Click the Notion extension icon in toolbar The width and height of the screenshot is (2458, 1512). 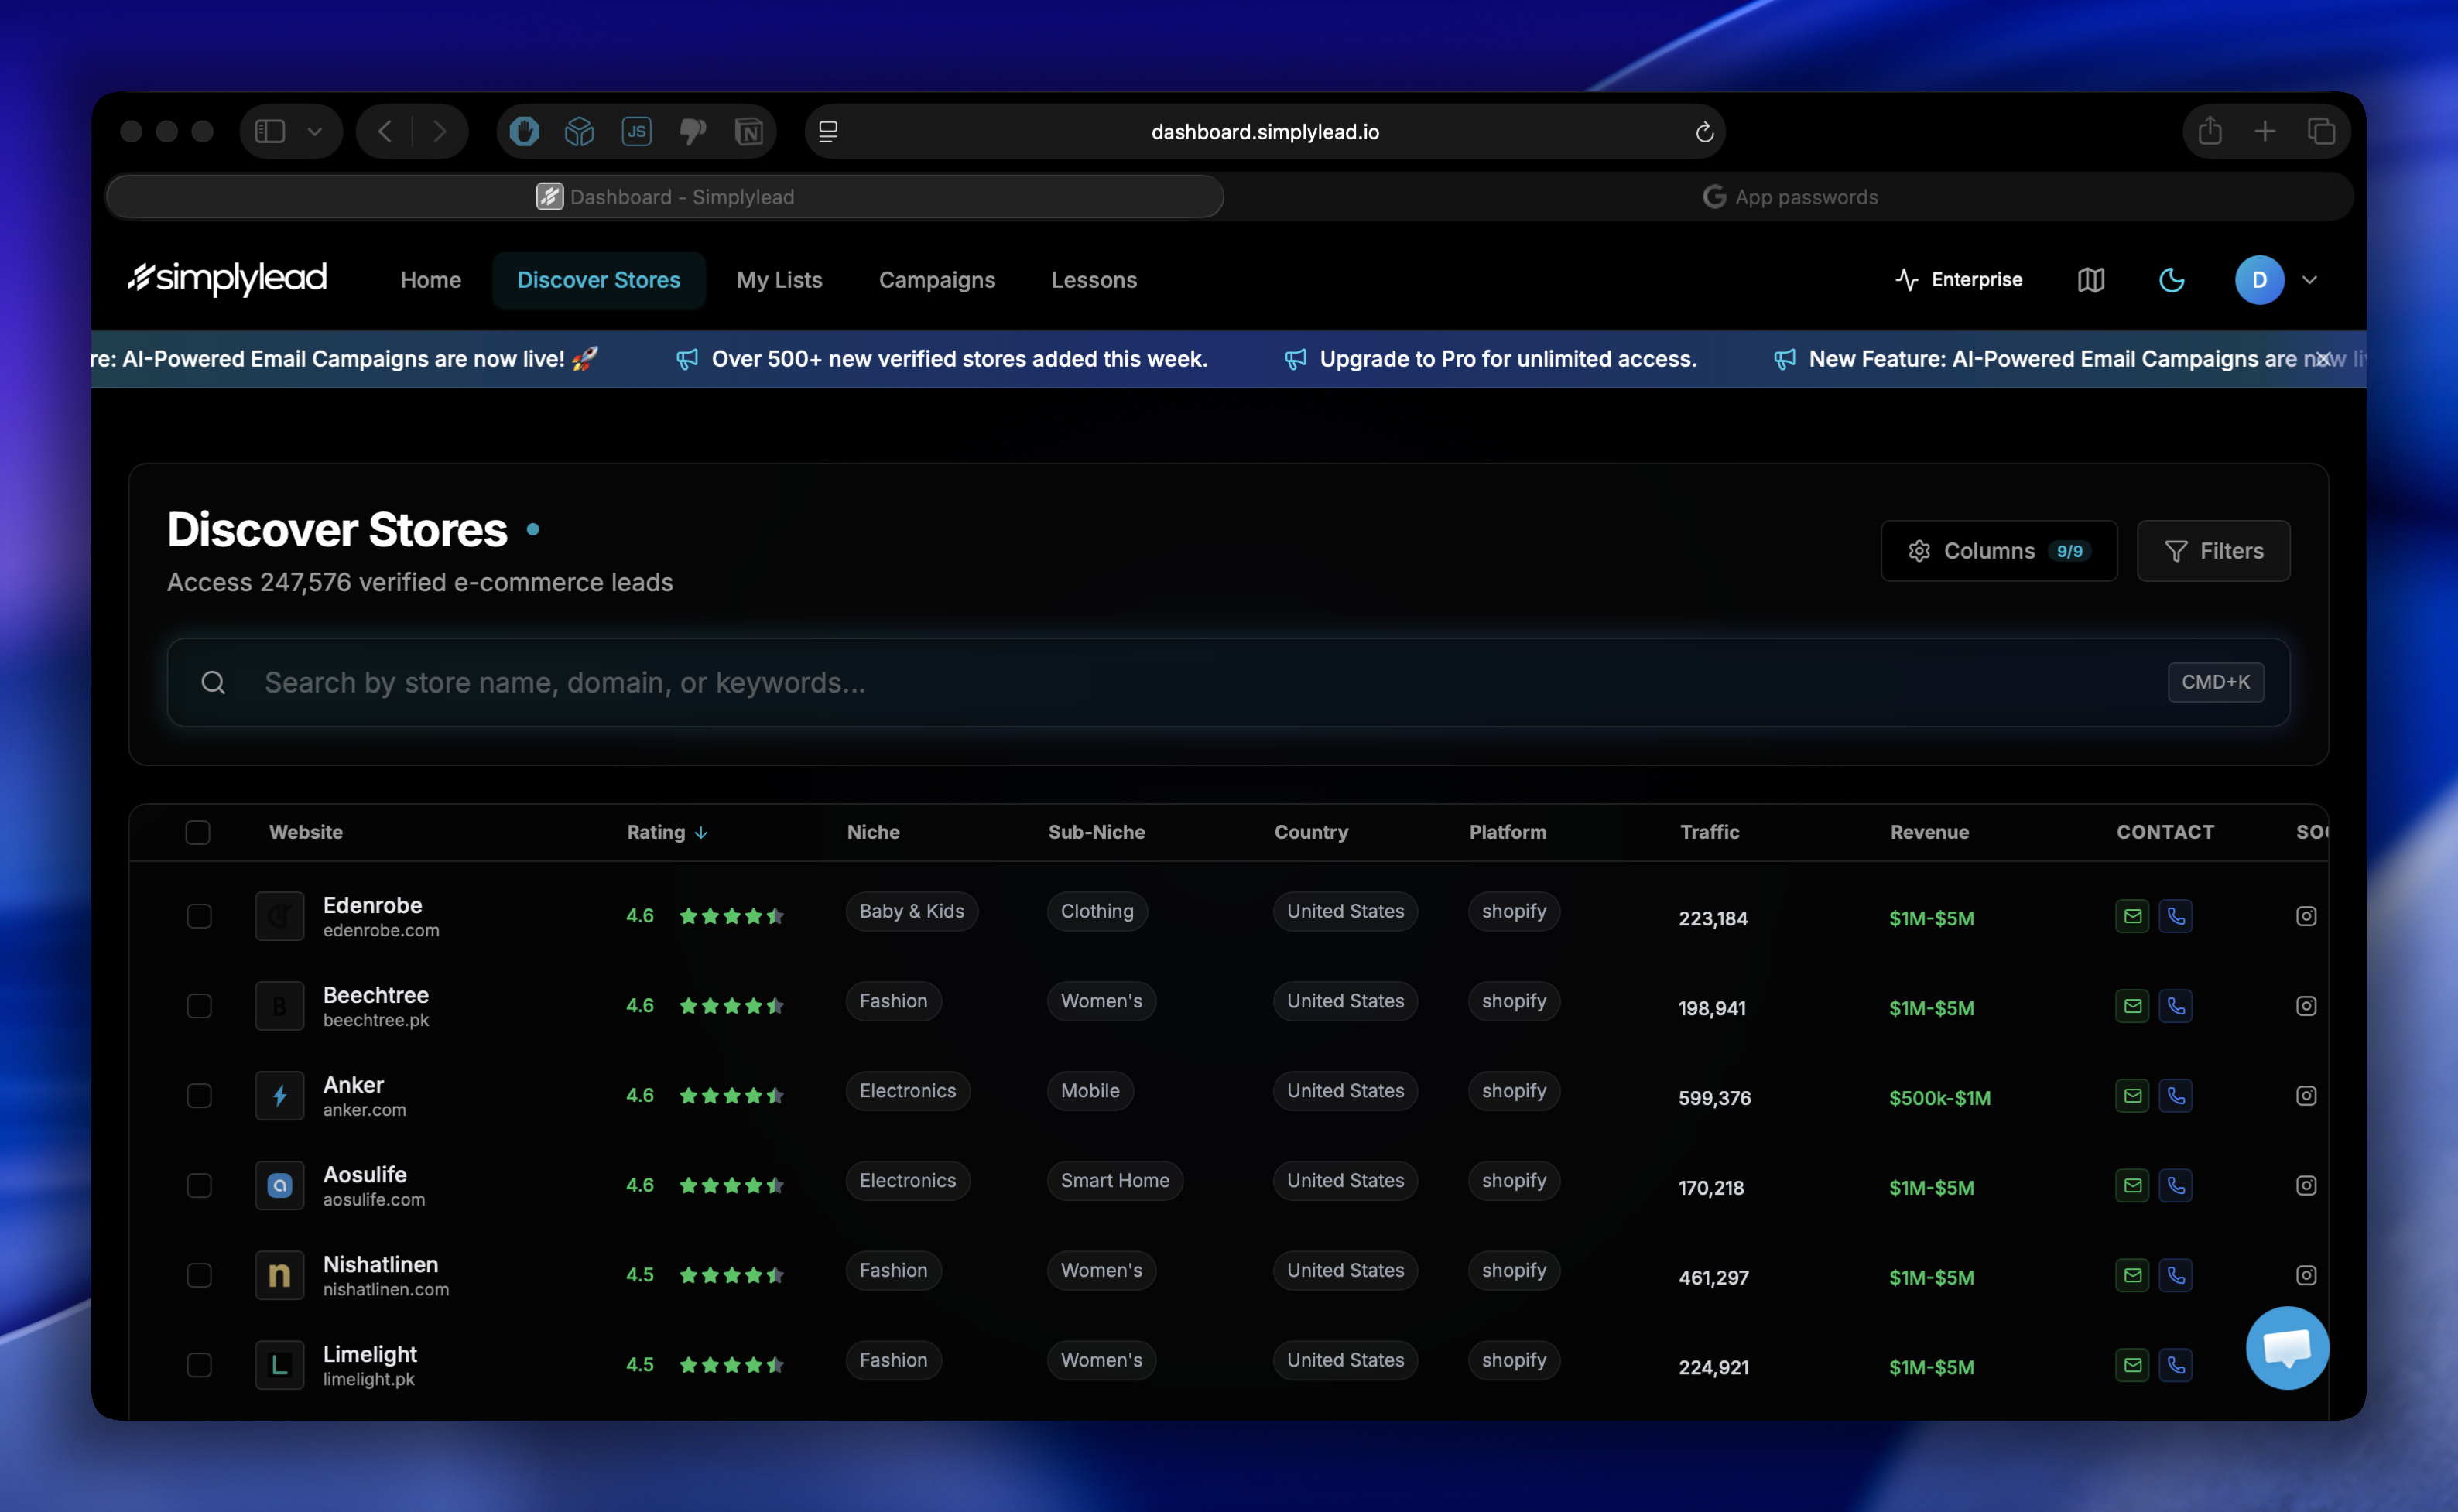(x=749, y=132)
